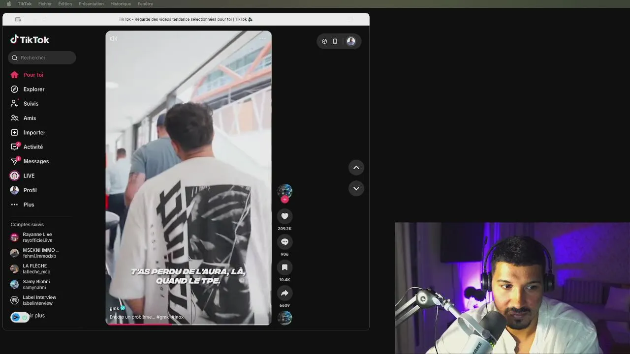Image resolution: width=630 pixels, height=354 pixels.
Task: Bookmark the video to favorites
Action: (284, 267)
